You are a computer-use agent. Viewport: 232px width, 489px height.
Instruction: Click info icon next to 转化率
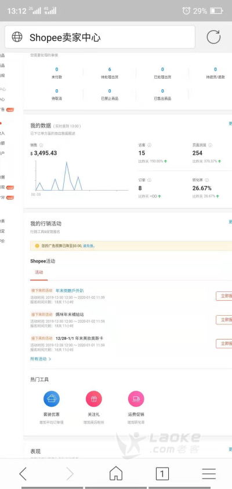(207, 180)
